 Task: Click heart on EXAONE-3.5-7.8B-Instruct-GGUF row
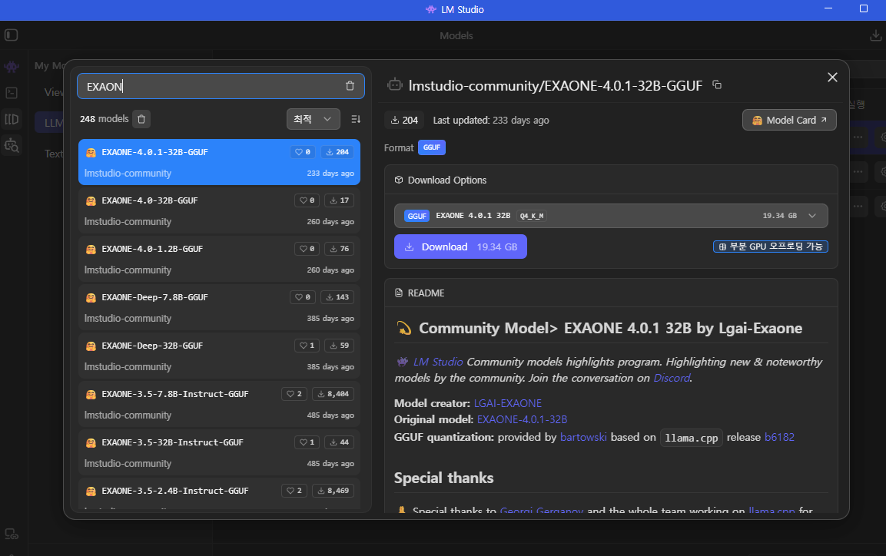click(294, 394)
